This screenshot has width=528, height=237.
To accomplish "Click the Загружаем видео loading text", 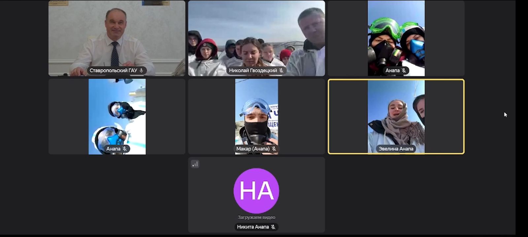I will (256, 217).
